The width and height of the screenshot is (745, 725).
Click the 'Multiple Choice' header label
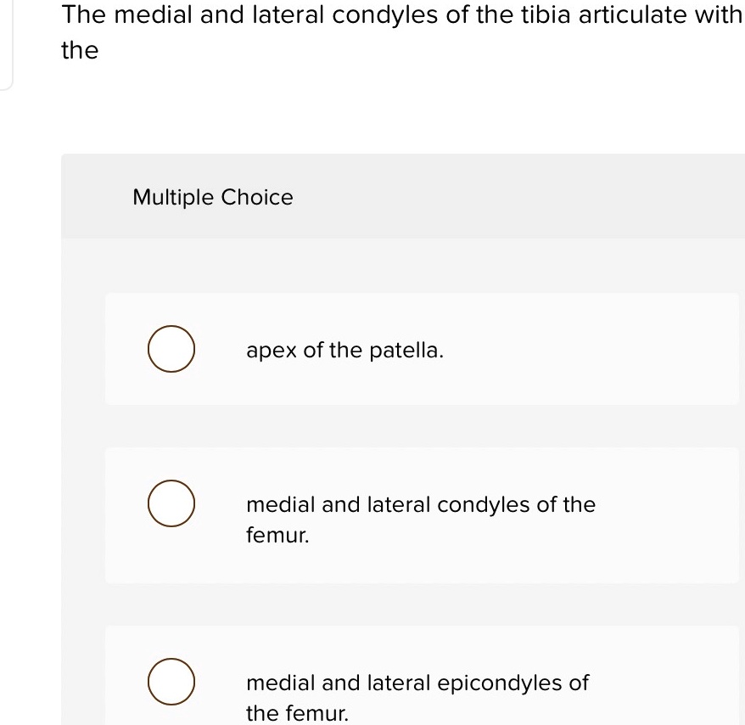pyautogui.click(x=212, y=197)
